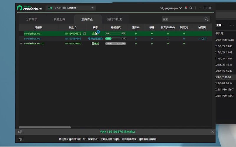Image resolution: width=236 pixels, height=147 pixels.
Task: Click job ID 1W135980666
Action: click(x=73, y=39)
